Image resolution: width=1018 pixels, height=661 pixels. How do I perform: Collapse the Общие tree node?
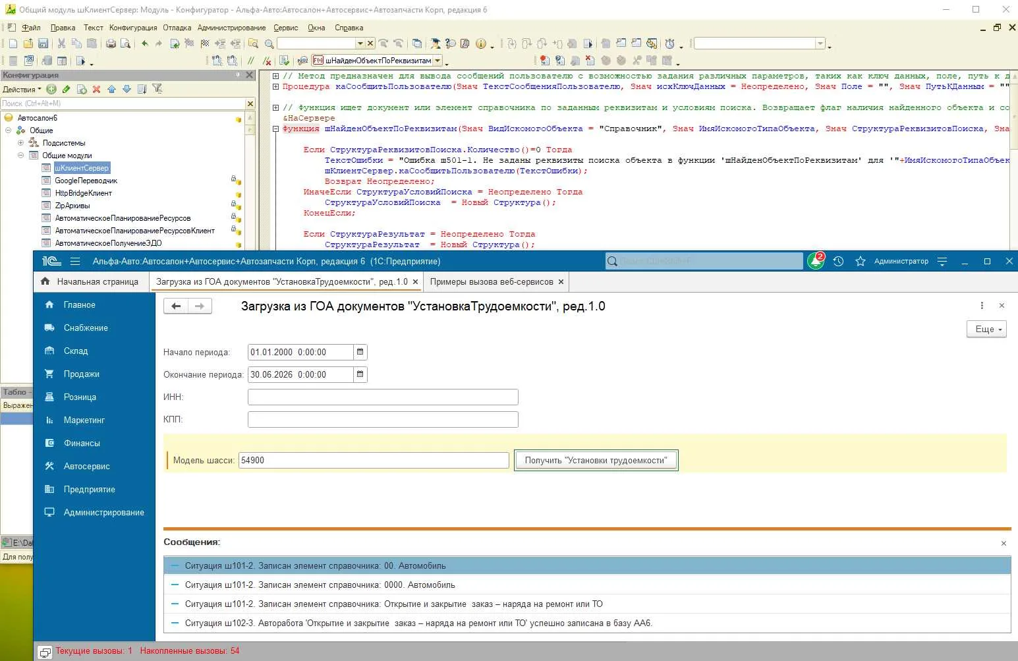[x=9, y=130]
